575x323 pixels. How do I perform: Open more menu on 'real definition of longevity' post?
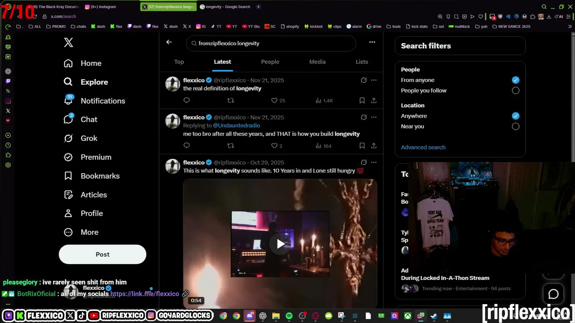tap(374, 80)
